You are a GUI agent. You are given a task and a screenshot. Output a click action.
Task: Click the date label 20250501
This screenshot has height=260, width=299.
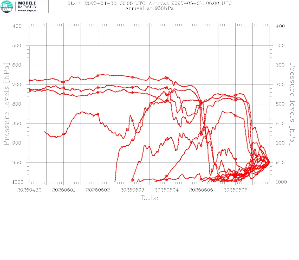[x=64, y=190]
